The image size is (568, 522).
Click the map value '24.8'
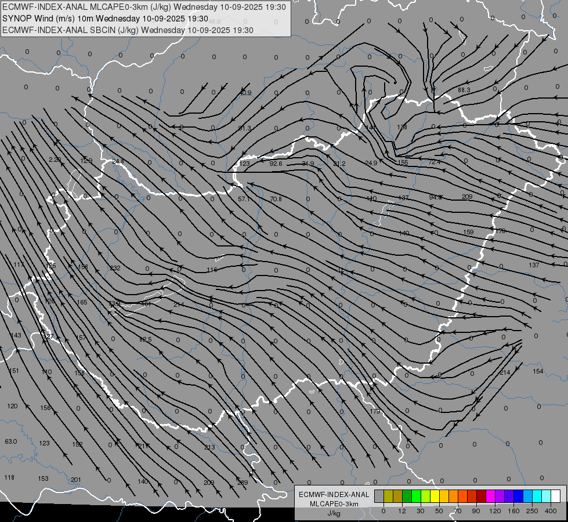(x=118, y=162)
